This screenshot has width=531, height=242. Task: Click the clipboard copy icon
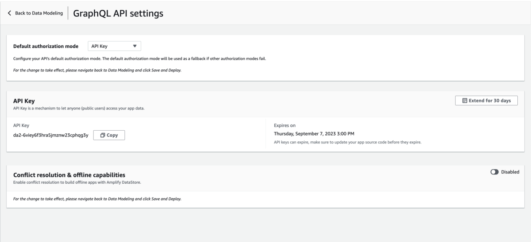pyautogui.click(x=103, y=135)
